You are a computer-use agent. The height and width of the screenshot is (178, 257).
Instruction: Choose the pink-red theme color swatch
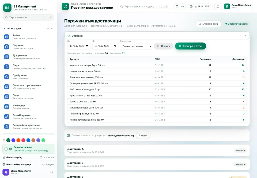pos(24,140)
